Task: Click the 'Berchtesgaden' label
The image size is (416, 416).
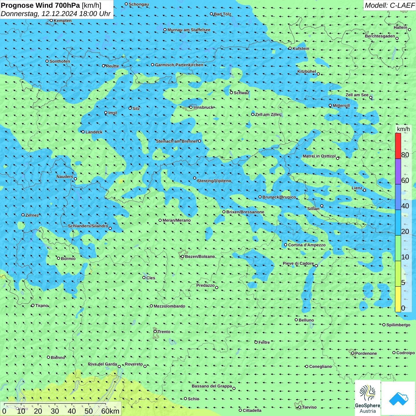Action: pyautogui.click(x=380, y=36)
